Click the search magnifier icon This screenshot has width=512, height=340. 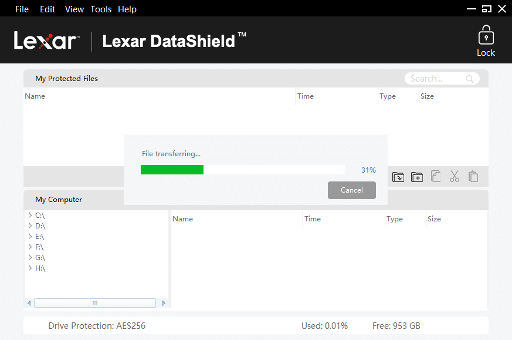click(470, 79)
